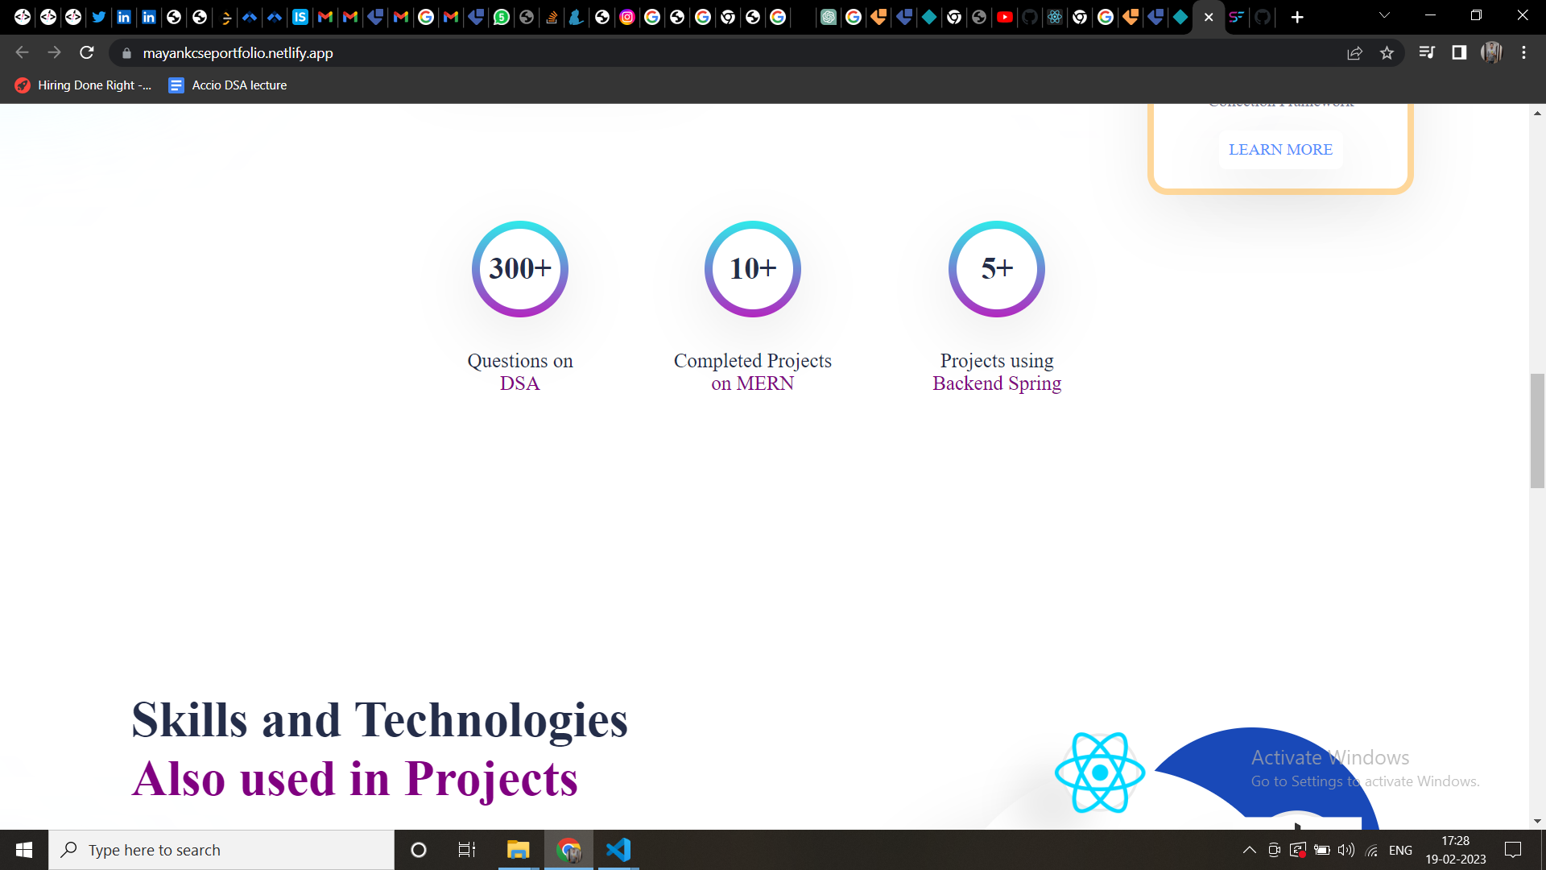Open the Hiring Done Right bookmark
Viewport: 1546px width, 870px height.
coord(83,85)
